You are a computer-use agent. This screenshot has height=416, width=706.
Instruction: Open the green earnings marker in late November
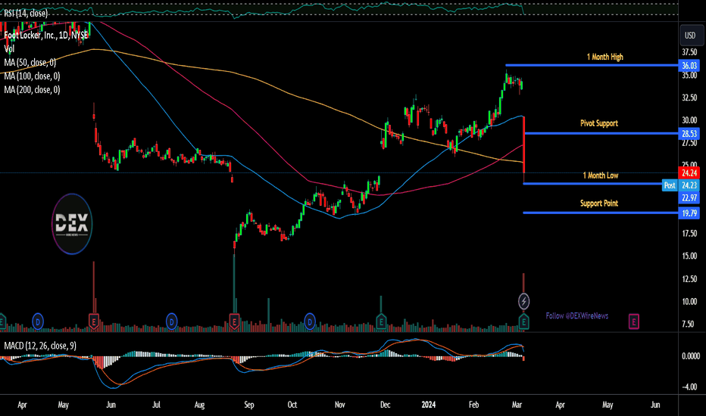click(x=381, y=321)
